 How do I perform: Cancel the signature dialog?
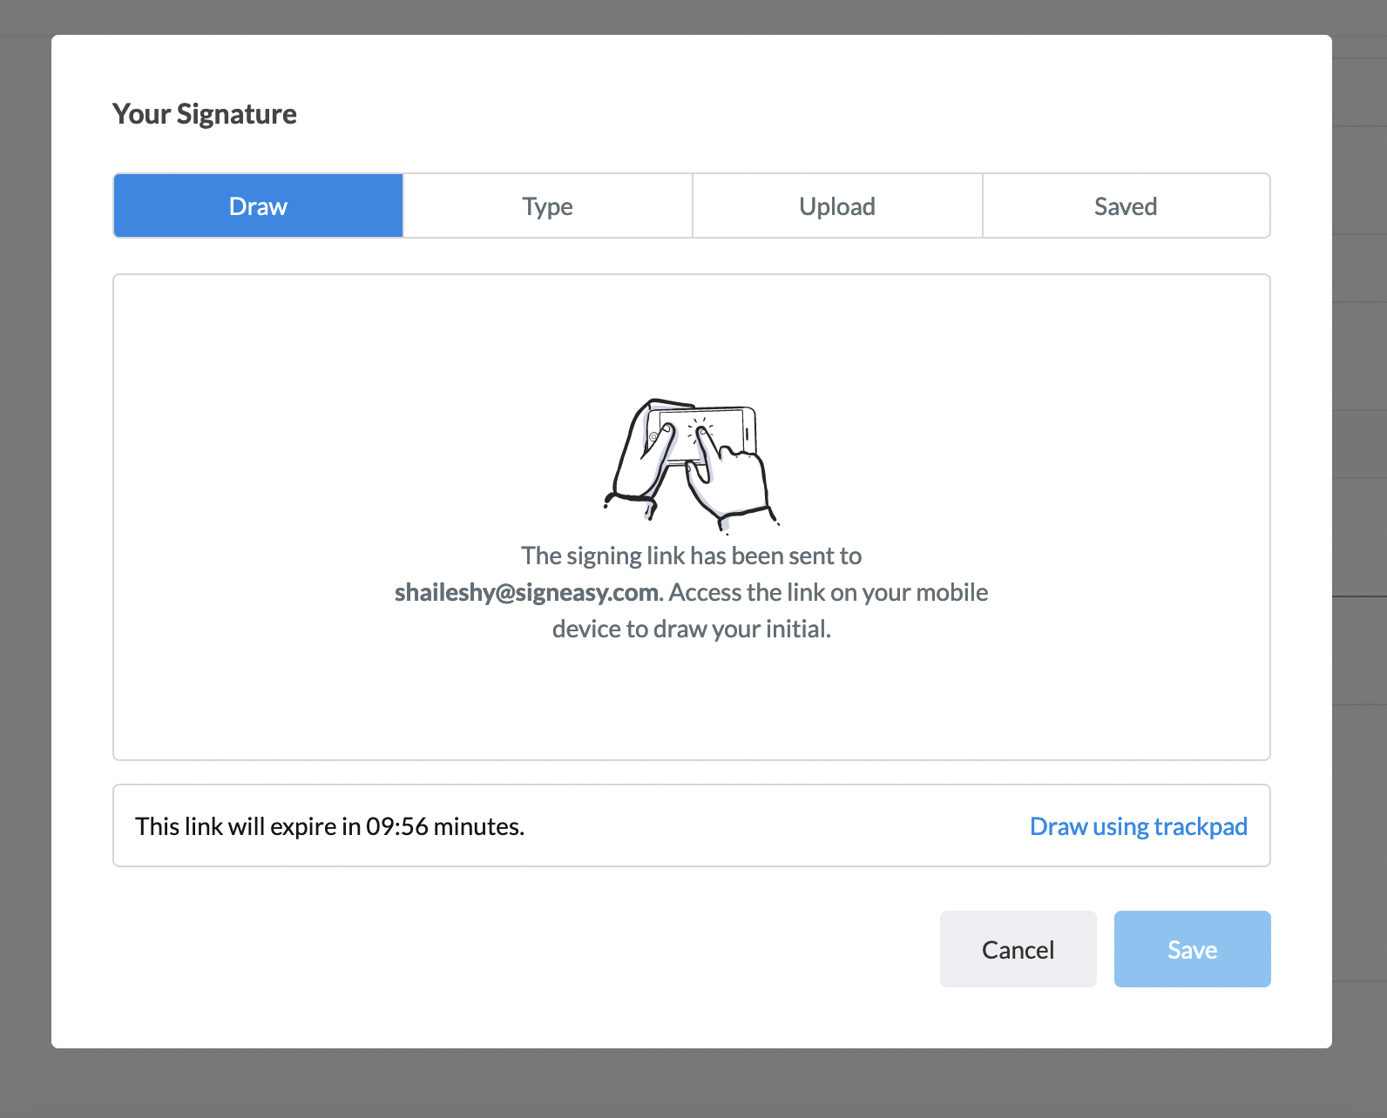click(1018, 949)
